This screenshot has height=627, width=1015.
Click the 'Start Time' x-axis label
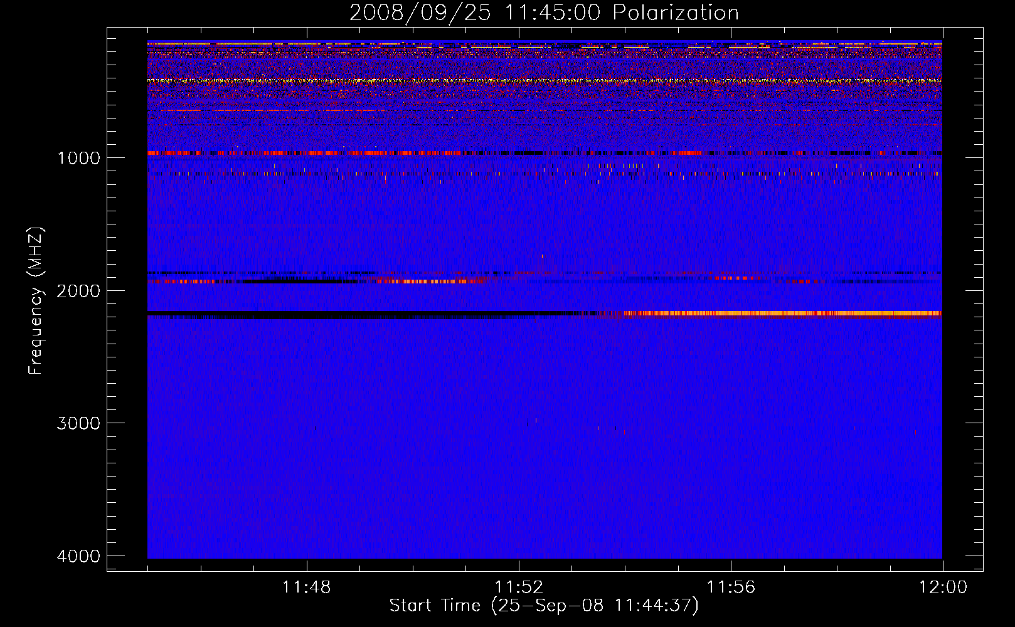pyautogui.click(x=543, y=606)
